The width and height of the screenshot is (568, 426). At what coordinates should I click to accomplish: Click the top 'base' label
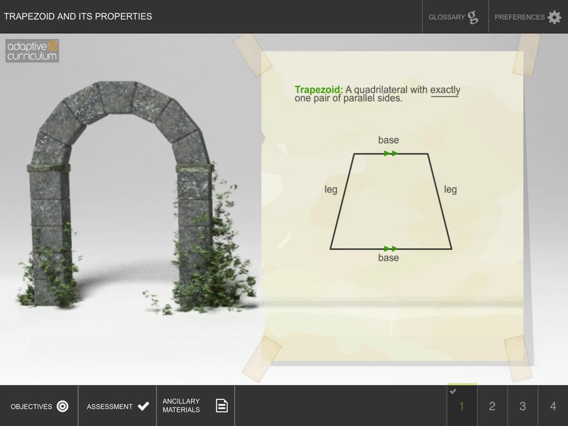click(x=389, y=140)
